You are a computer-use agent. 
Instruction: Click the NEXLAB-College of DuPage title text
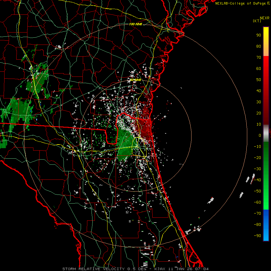click(x=242, y=3)
